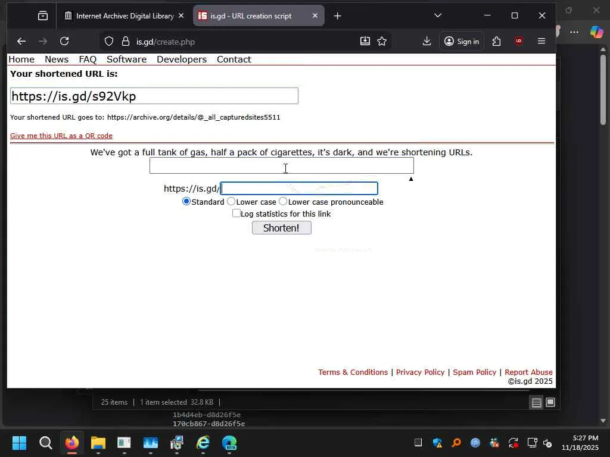Click the Shorten! button
This screenshot has height=457, width=610.
pos(282,228)
